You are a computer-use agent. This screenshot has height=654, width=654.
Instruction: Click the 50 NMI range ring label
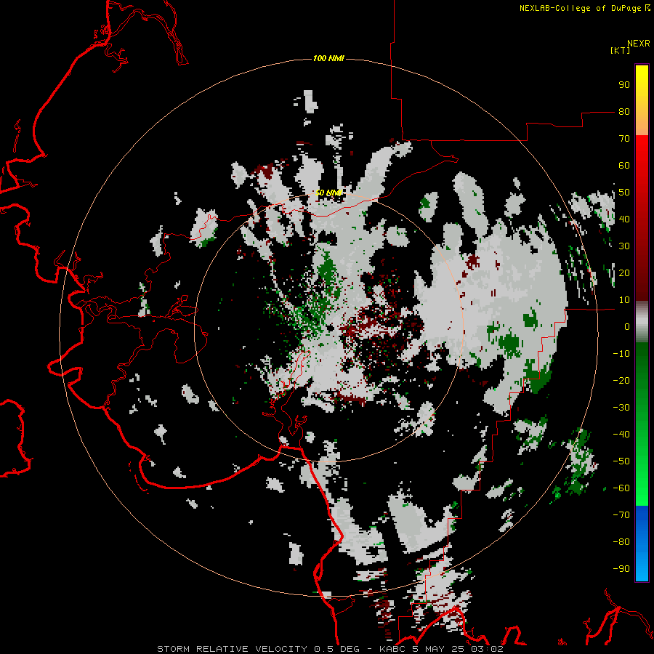[328, 193]
